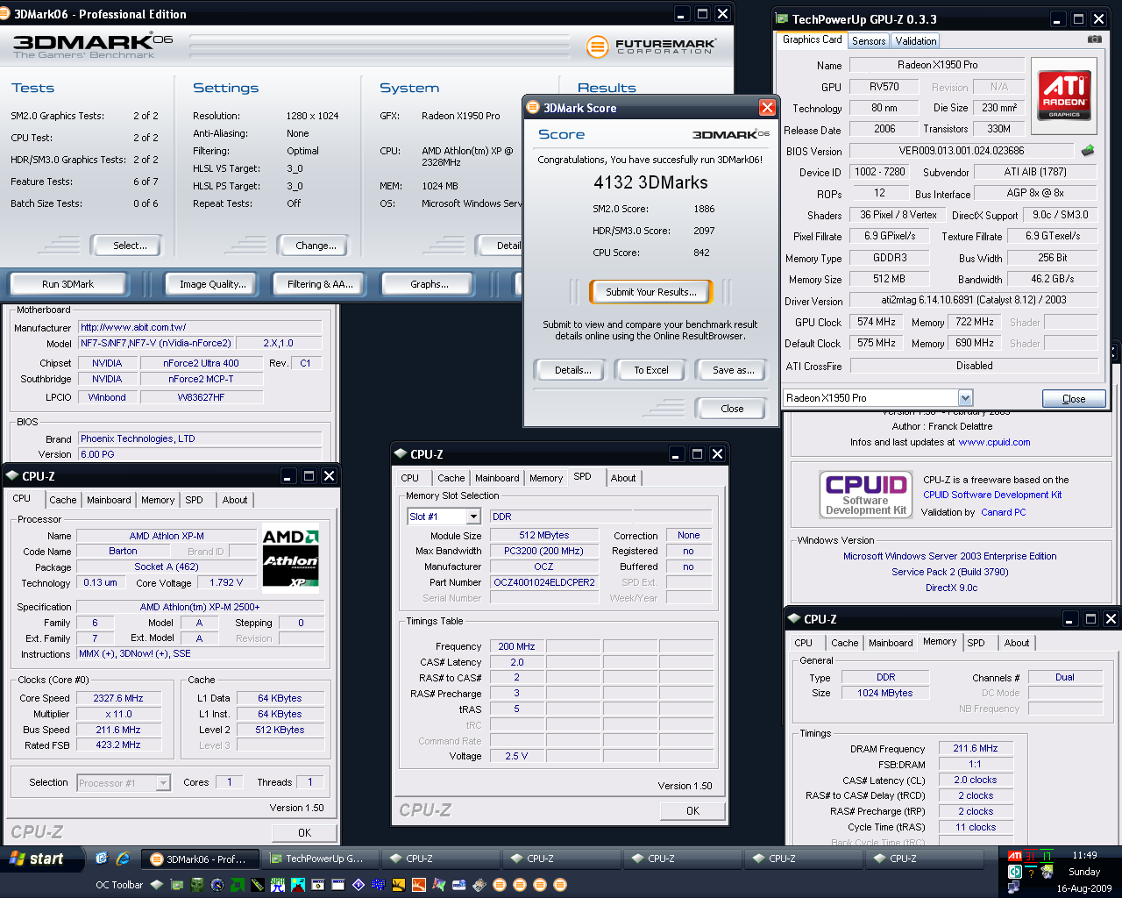Click the red 31 temperature tray icon
Screen dimensions: 1122x898
1031,856
